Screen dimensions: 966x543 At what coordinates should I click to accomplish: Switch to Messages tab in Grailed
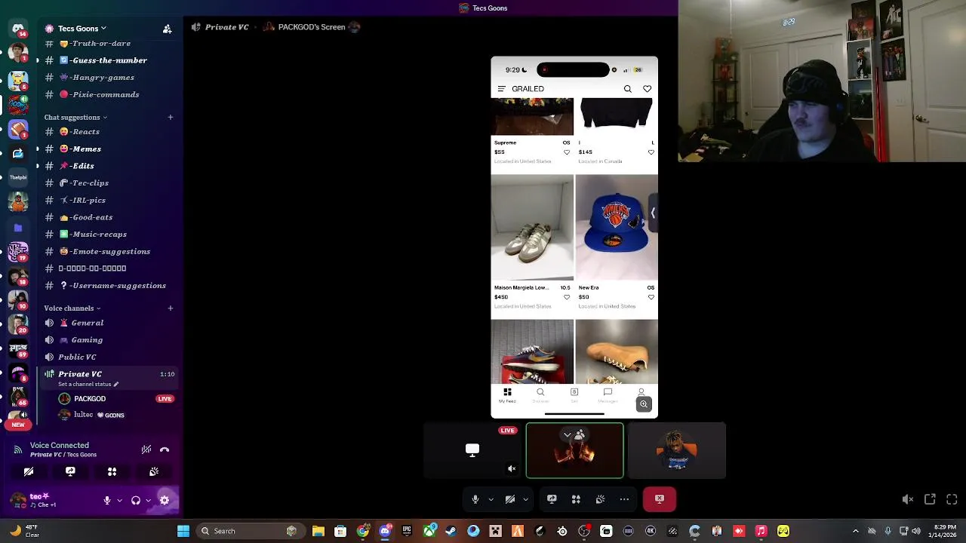608,395
